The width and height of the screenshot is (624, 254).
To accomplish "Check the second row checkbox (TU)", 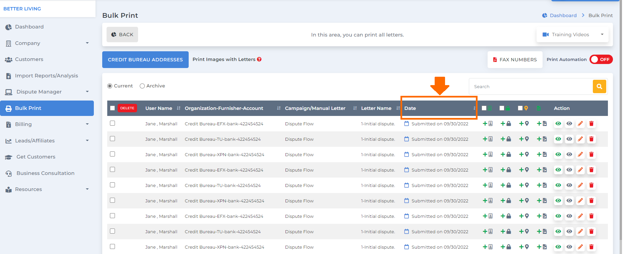I will click(113, 139).
